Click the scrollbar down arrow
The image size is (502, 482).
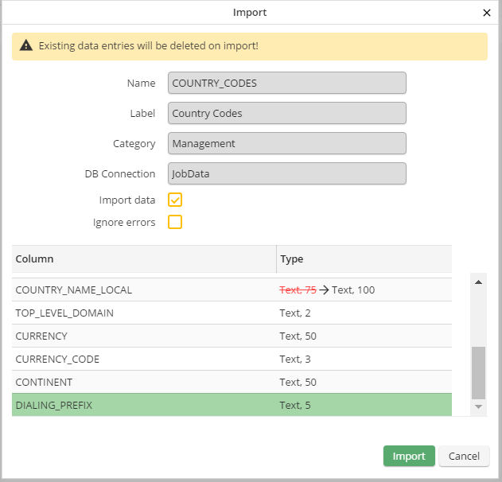478,406
